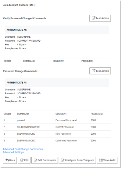122x169 pixels.
Task: Open Advanced Post Change Commands link
Action: pyautogui.click(x=23, y=149)
